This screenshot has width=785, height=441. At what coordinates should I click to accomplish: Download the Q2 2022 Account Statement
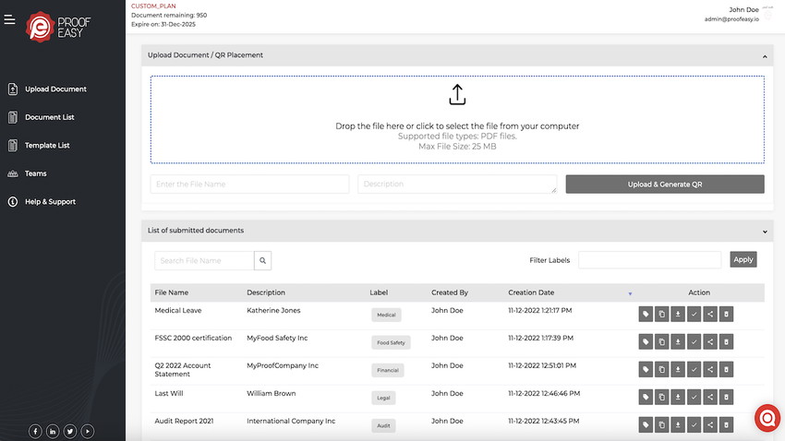(x=678, y=370)
